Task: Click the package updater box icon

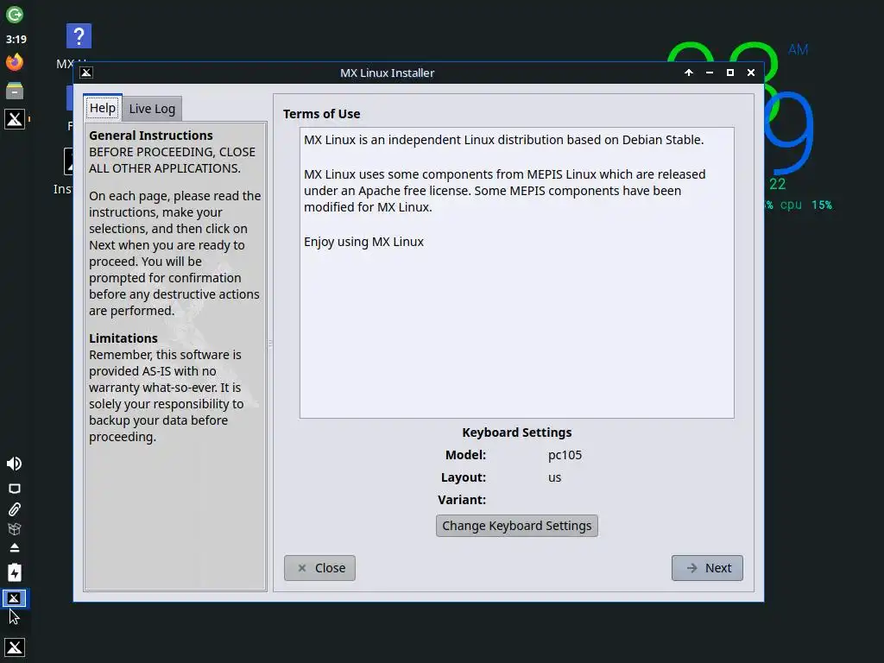Action: pos(15,529)
